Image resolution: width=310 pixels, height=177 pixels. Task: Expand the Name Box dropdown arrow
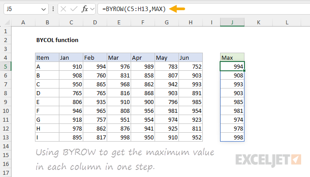click(43, 9)
